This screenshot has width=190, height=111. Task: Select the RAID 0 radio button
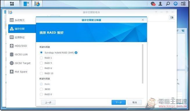click(x=41, y=94)
